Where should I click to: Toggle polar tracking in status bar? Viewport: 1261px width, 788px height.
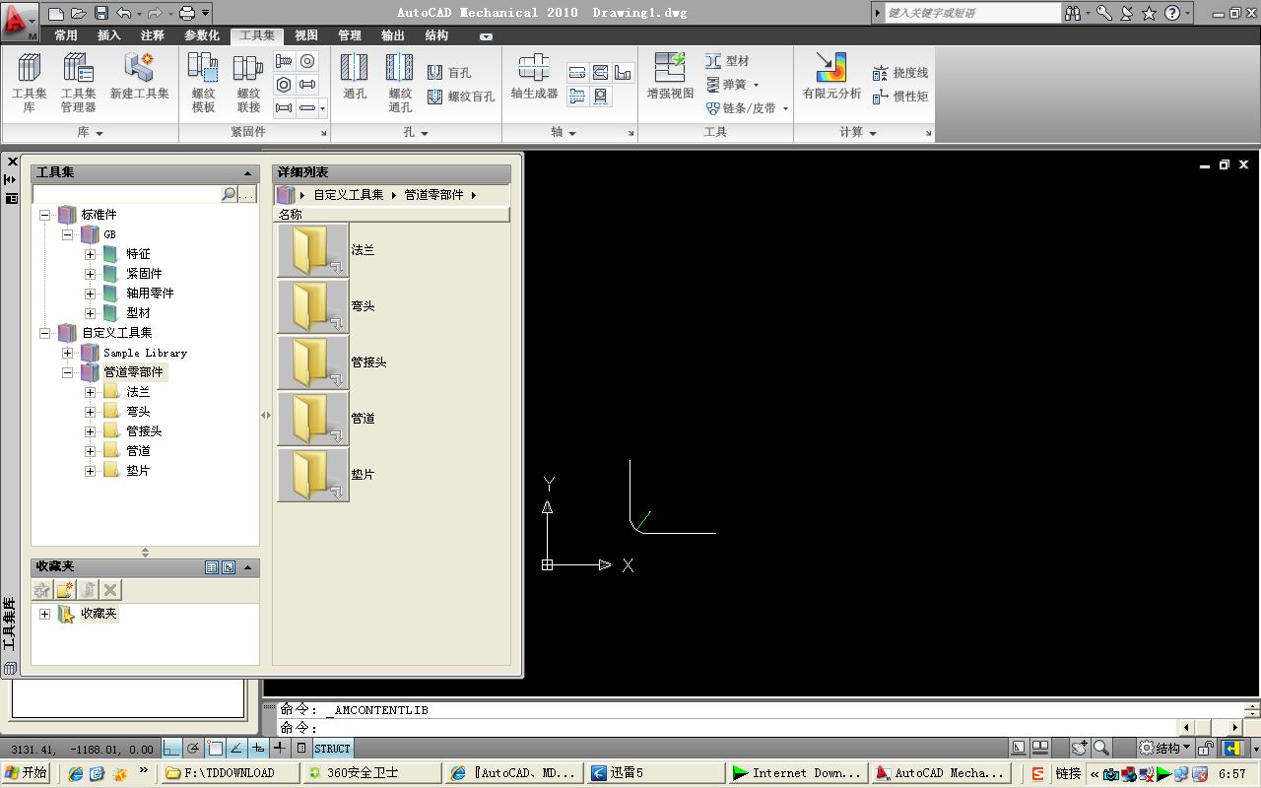194,749
